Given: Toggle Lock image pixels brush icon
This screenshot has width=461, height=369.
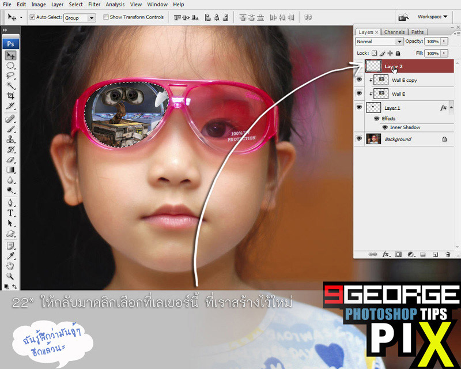Looking at the screenshot, I should [382, 53].
